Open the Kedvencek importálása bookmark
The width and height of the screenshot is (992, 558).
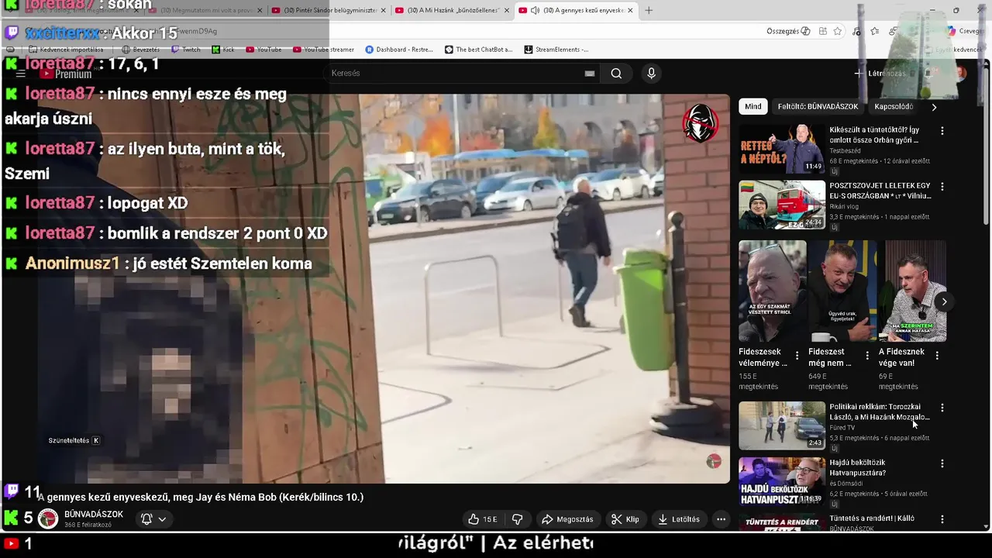[66, 50]
